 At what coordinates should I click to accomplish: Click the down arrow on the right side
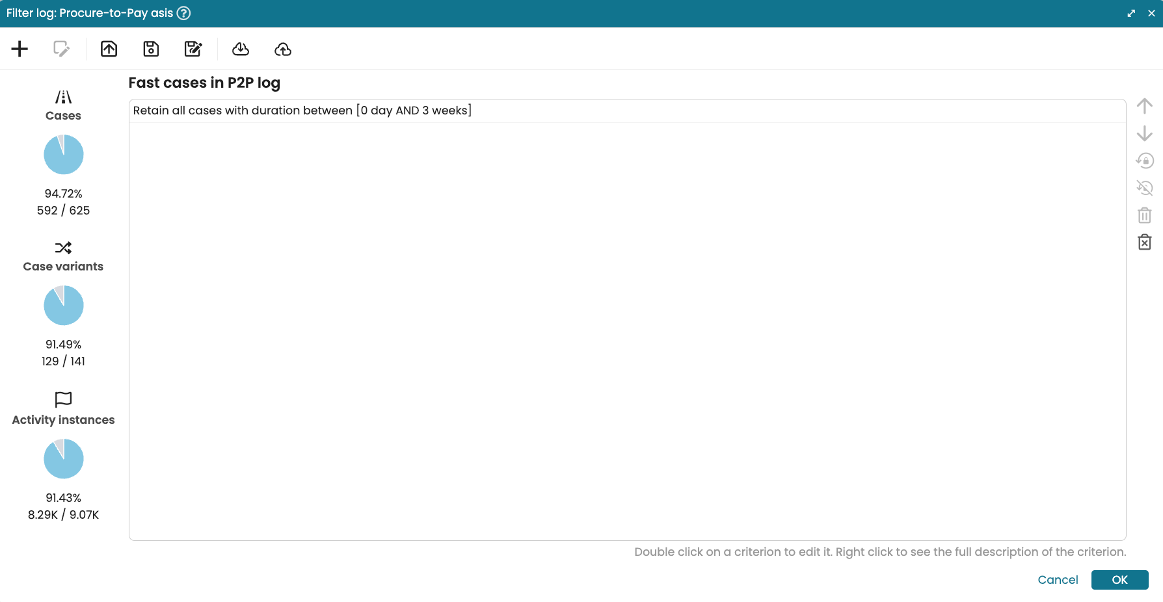click(1144, 133)
